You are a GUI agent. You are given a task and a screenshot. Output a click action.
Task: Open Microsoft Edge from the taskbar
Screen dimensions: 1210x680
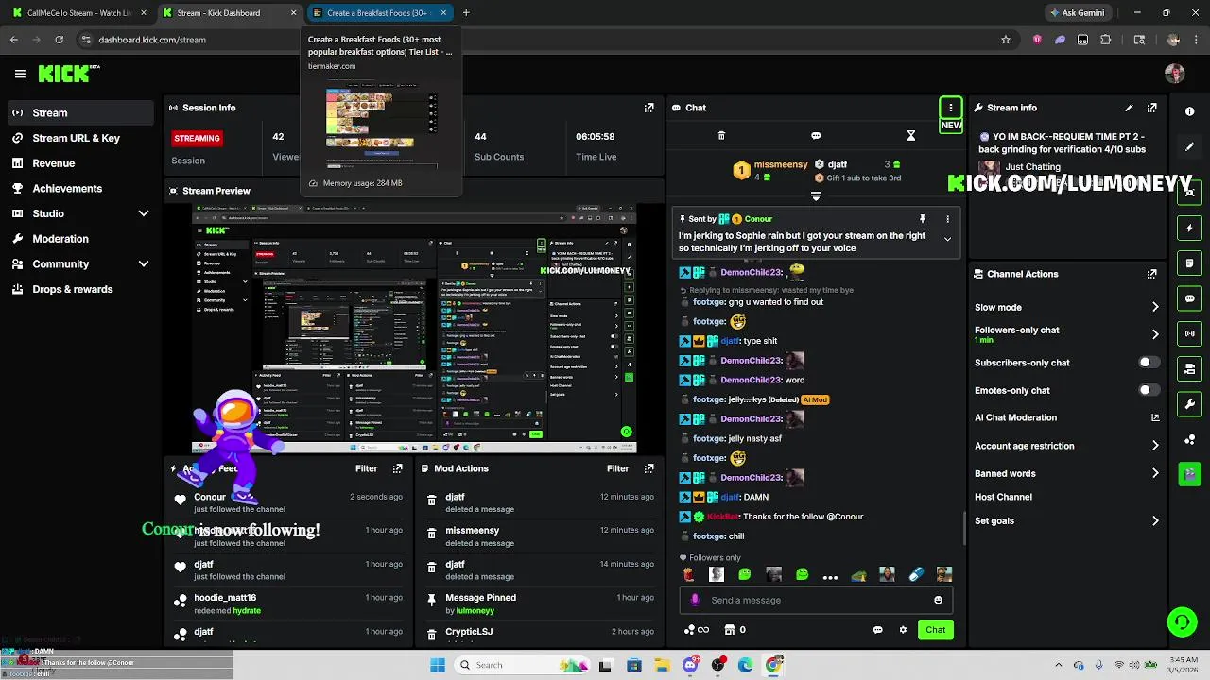746,665
